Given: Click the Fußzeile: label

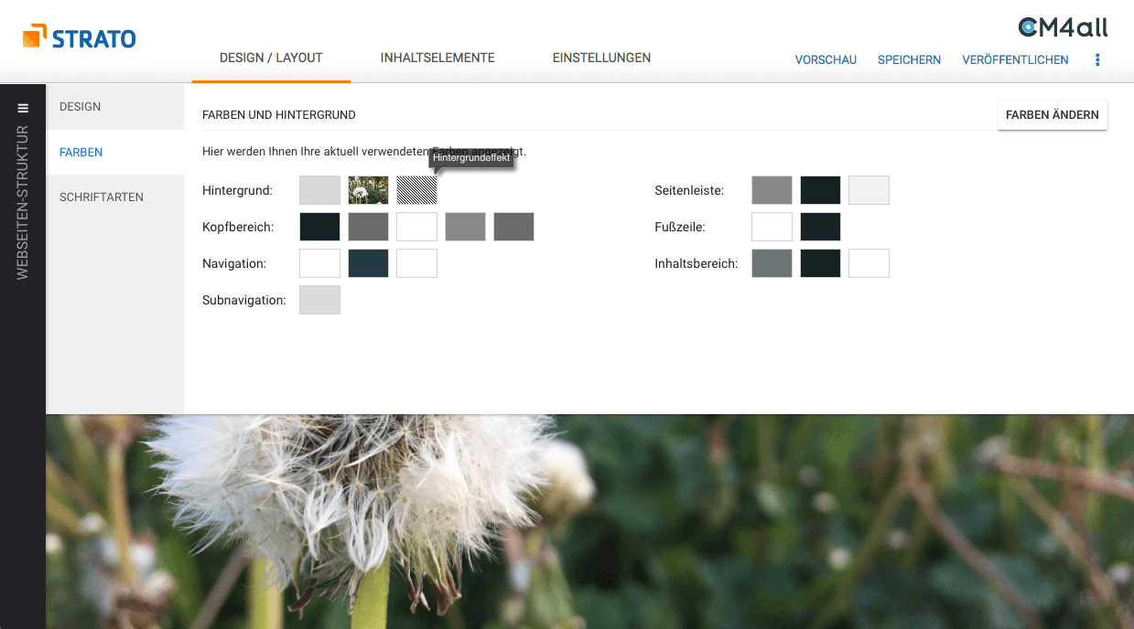Looking at the screenshot, I should click(680, 227).
